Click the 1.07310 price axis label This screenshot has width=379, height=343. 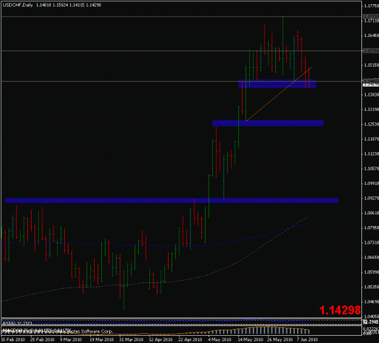371,242
